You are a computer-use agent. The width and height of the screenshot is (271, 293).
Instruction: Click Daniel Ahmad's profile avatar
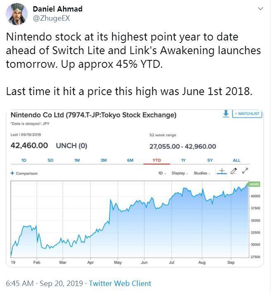[17, 14]
